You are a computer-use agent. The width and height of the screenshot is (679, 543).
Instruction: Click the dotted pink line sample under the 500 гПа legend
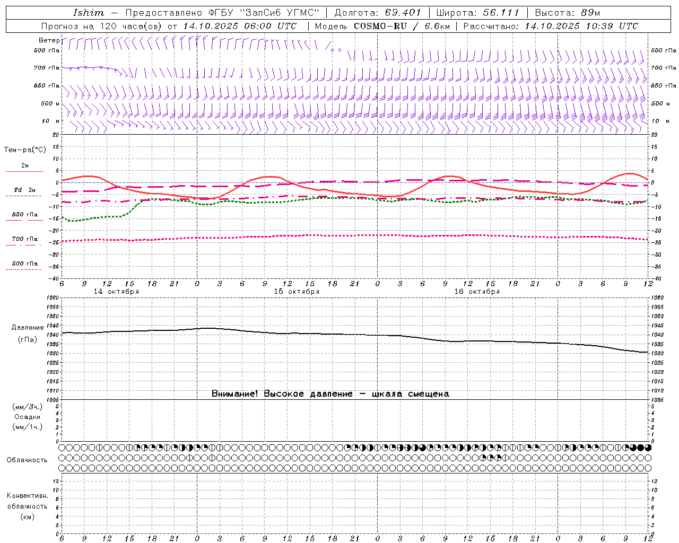(x=23, y=269)
